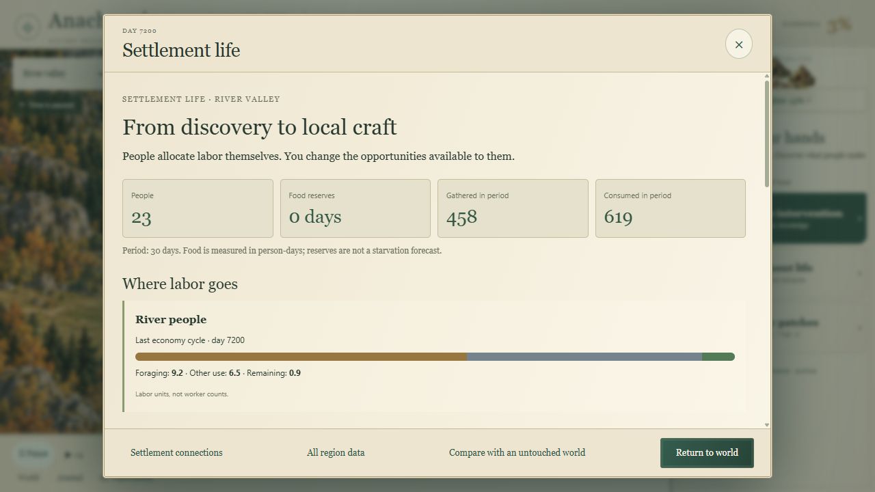This screenshot has width=875, height=492.
Task: Select the People card showing 23
Action: 198,208
